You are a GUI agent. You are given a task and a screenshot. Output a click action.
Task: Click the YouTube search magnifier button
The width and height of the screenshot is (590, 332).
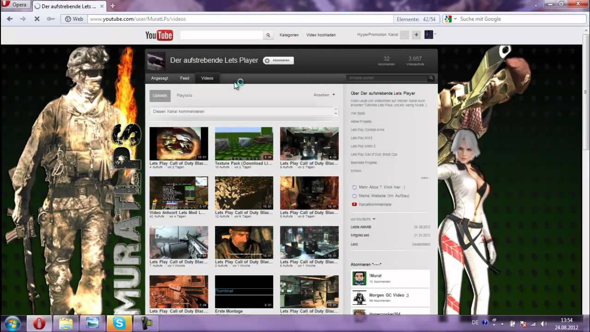[268, 35]
